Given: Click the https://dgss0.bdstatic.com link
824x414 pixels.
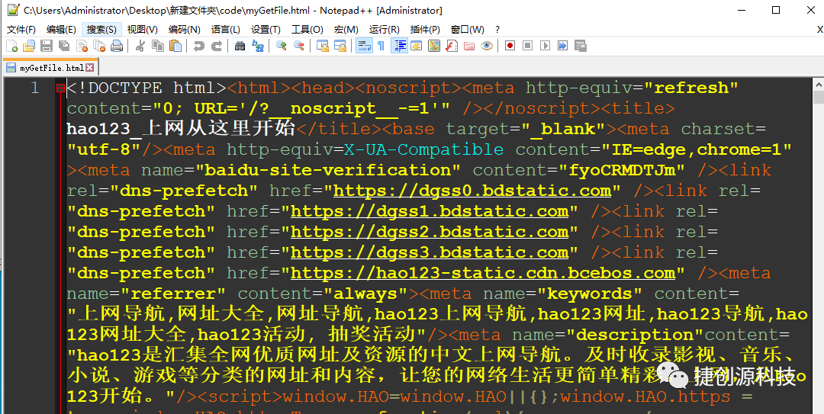Looking at the screenshot, I should [x=472, y=191].
